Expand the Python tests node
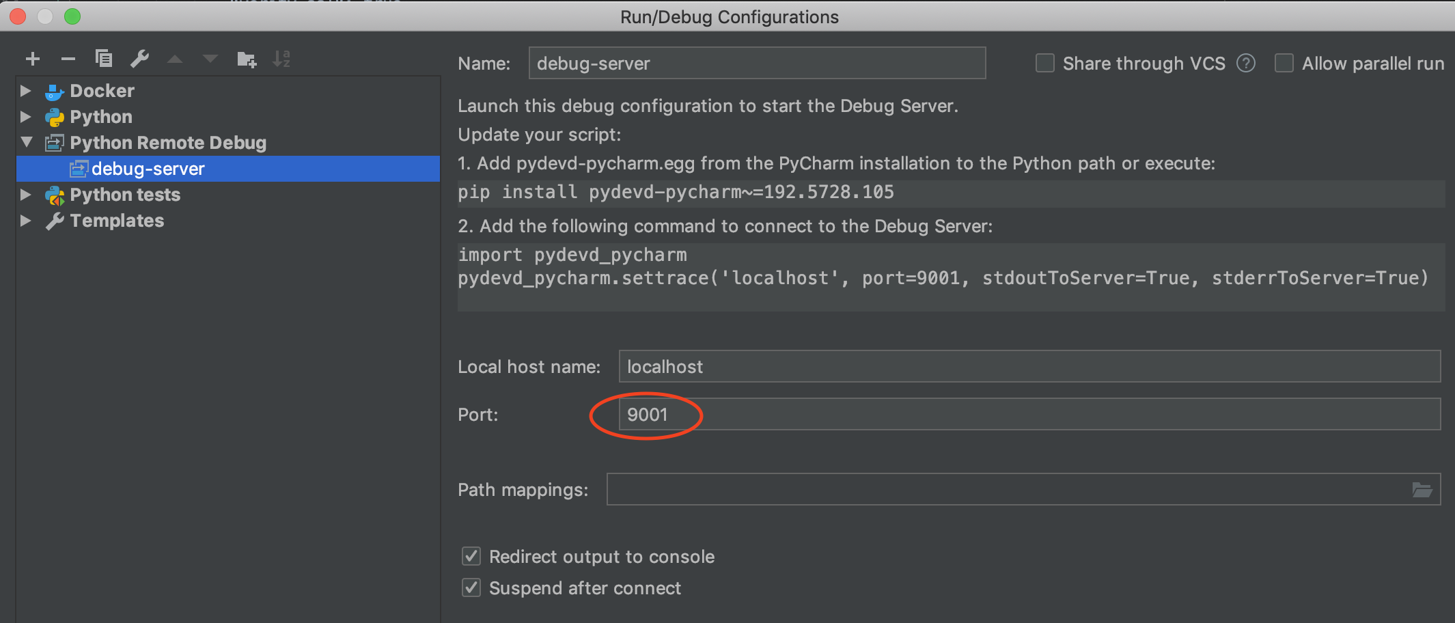The height and width of the screenshot is (623, 1455). pyautogui.click(x=26, y=195)
